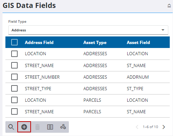
Task: Go to next page of records
Action: [164, 127]
